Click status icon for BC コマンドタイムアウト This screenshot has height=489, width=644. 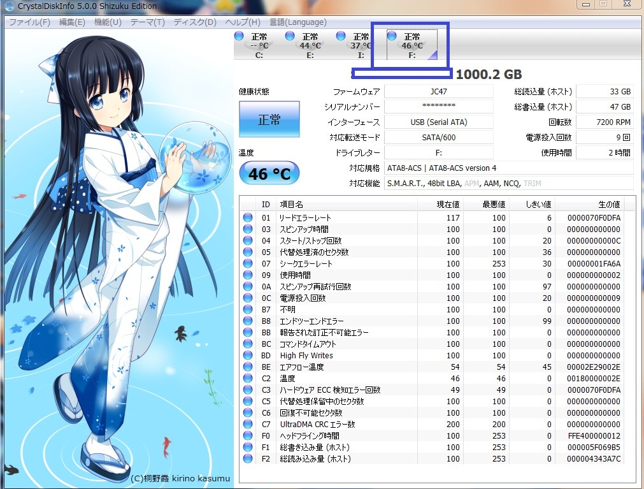[248, 344]
